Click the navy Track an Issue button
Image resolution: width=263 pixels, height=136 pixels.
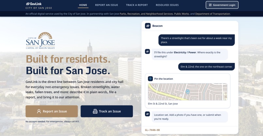107,111
